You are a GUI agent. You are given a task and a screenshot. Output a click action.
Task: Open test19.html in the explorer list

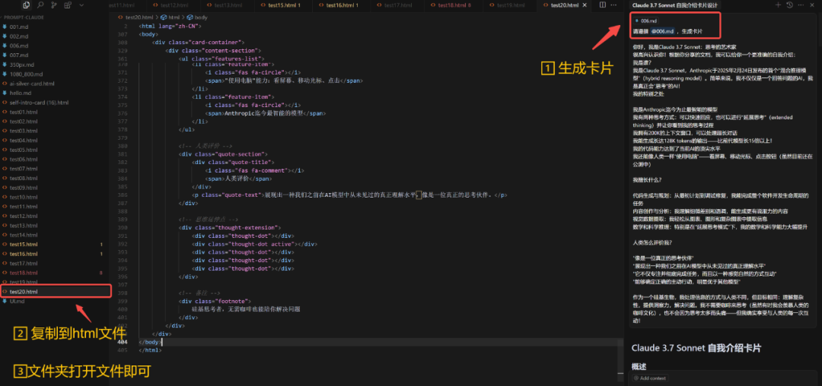55,282
